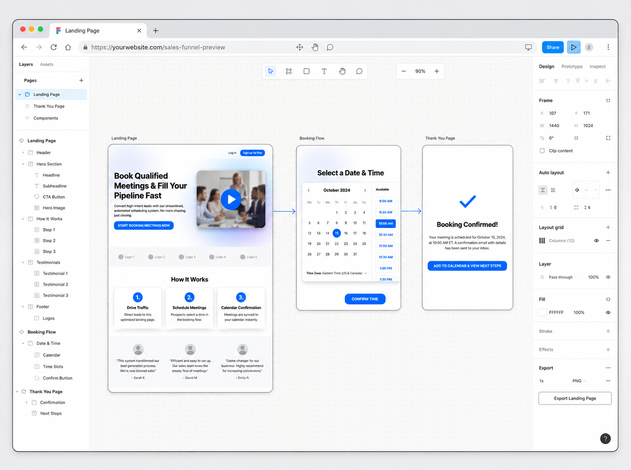Click the Share button
This screenshot has height=470, width=631.
pos(553,47)
